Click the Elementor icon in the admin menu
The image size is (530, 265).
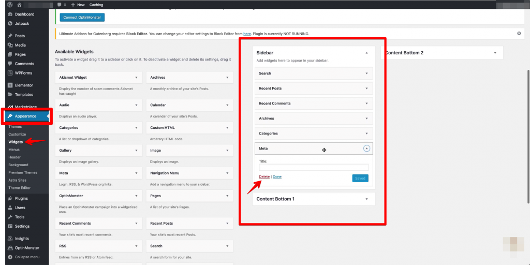10,85
